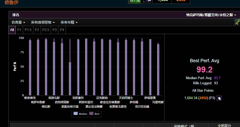Click the 药剂师诺斯 axis label

(x=62, y=102)
